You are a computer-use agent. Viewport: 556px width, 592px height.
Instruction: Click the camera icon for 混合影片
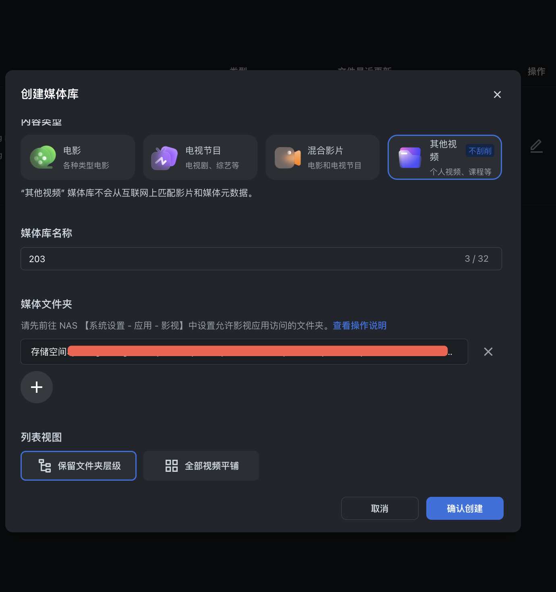click(x=287, y=158)
